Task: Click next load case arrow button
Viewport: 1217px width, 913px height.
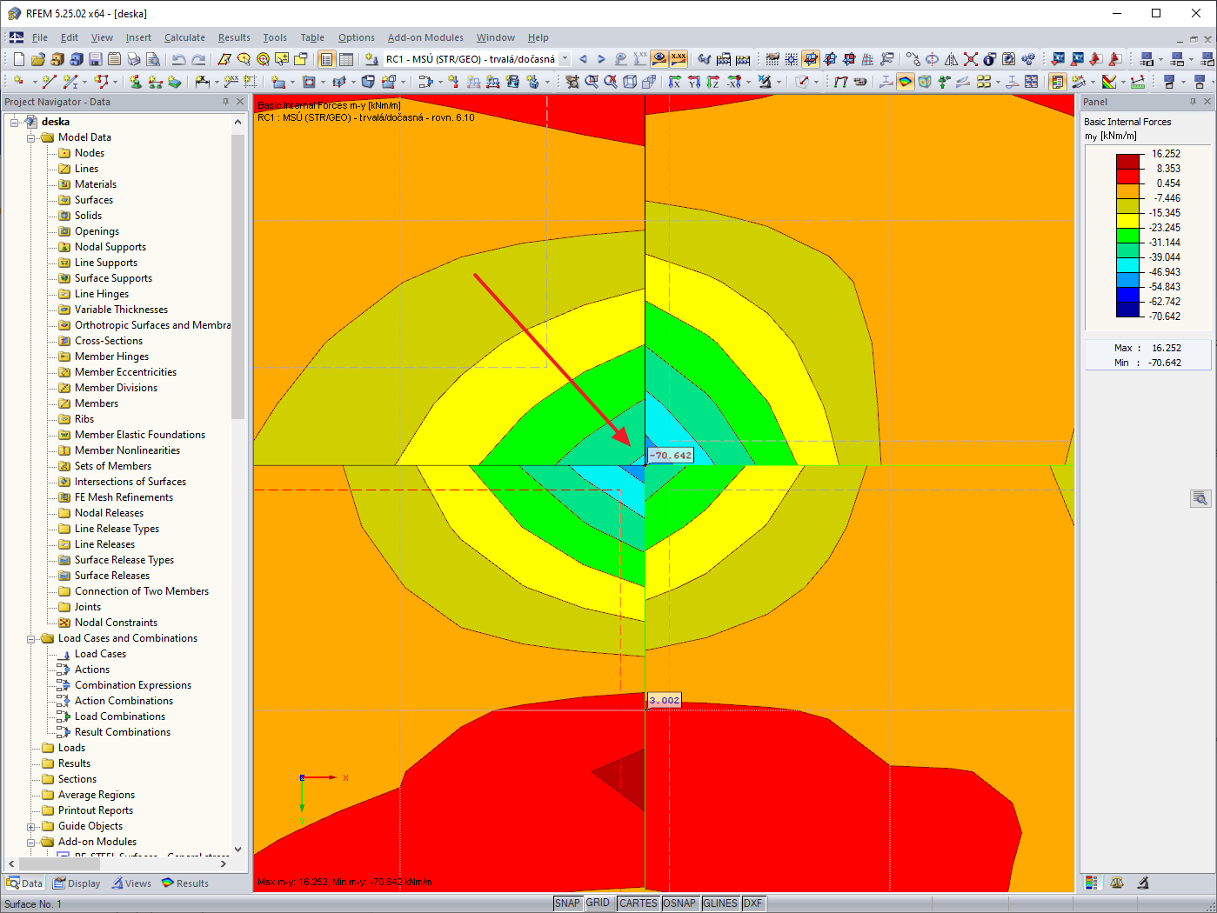Action: [x=601, y=59]
